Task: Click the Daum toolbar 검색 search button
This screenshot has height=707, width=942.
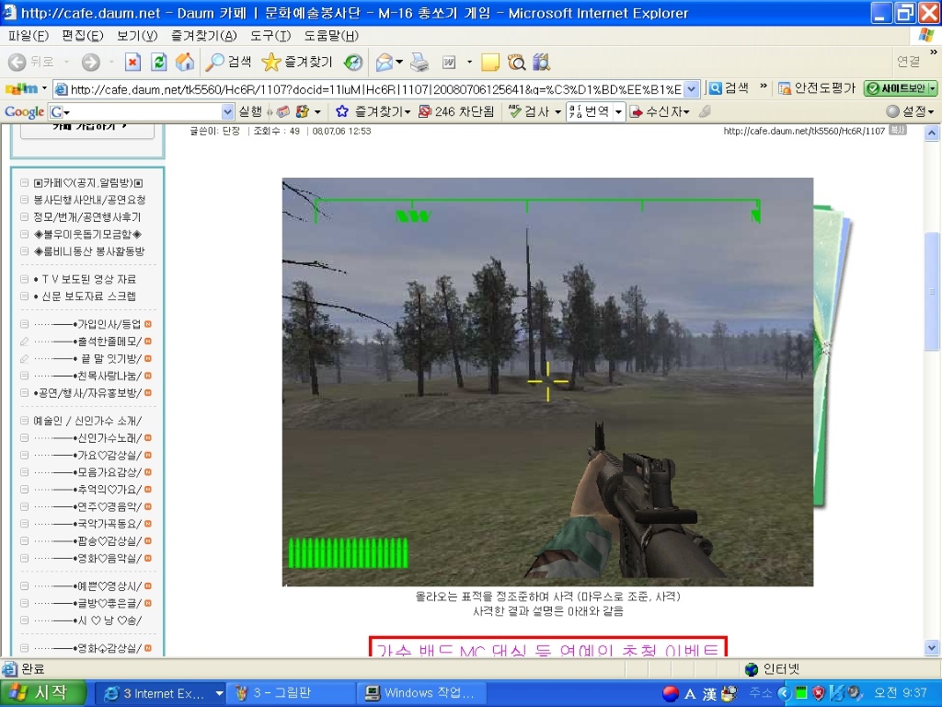Action: 729,89
